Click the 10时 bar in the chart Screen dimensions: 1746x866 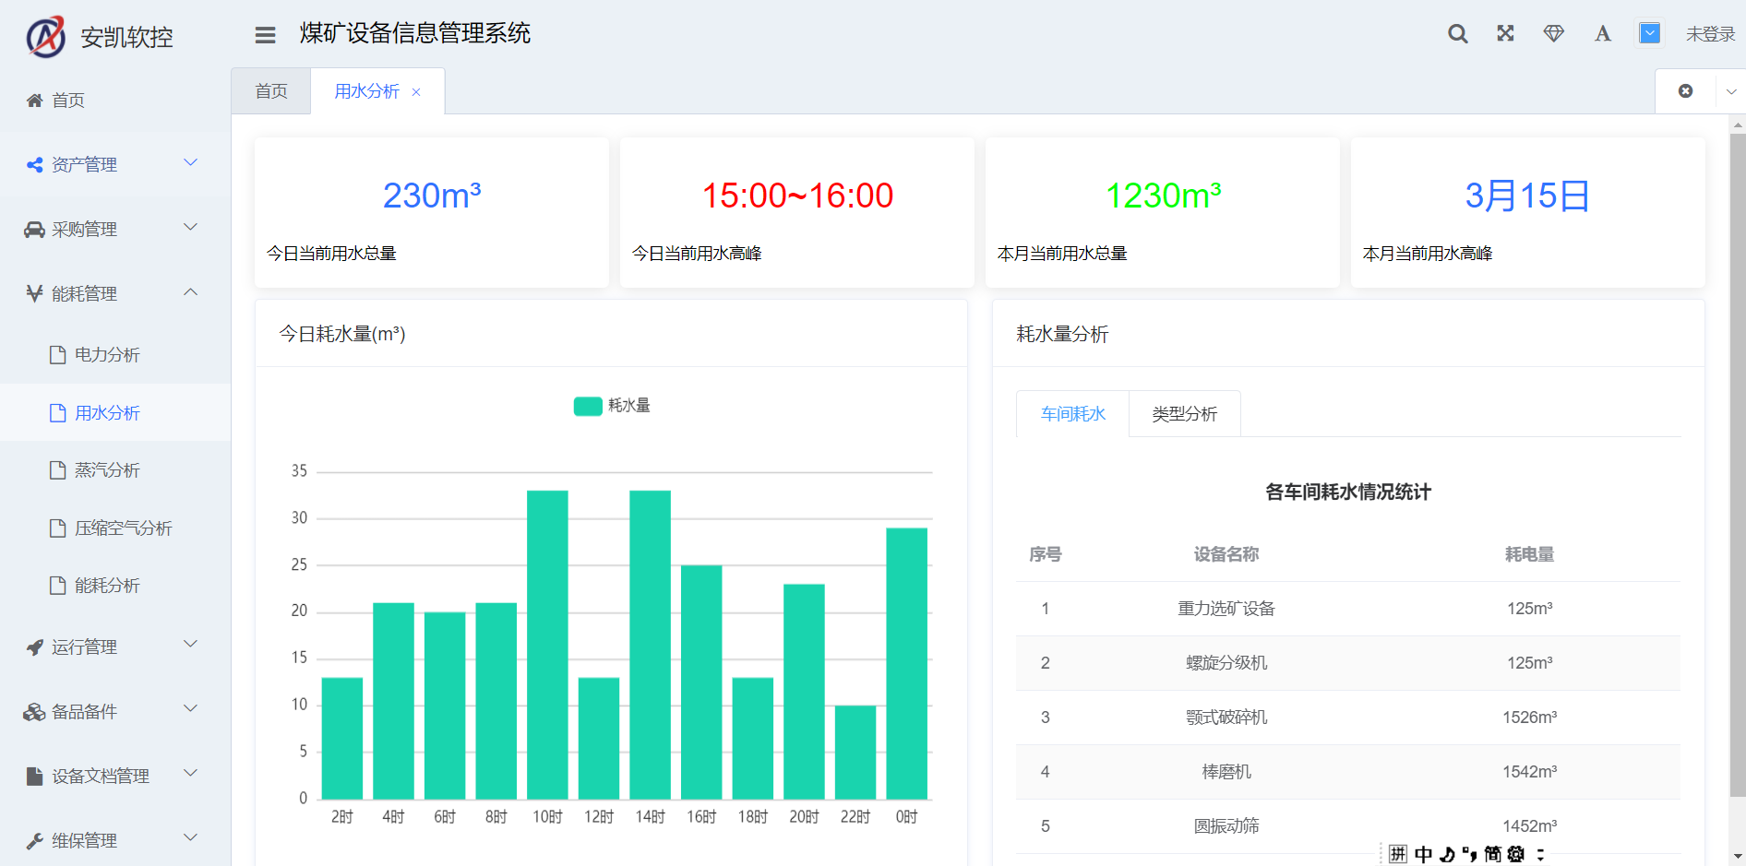pyautogui.click(x=547, y=645)
